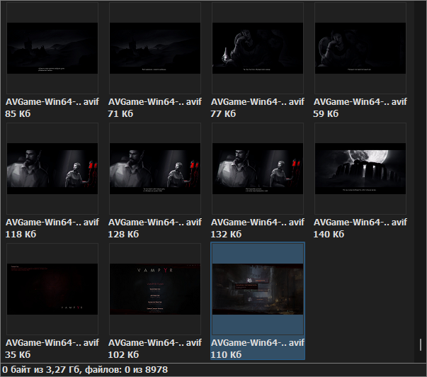Click the file name above 71 Кб
The image size is (427, 377).
(x=155, y=102)
